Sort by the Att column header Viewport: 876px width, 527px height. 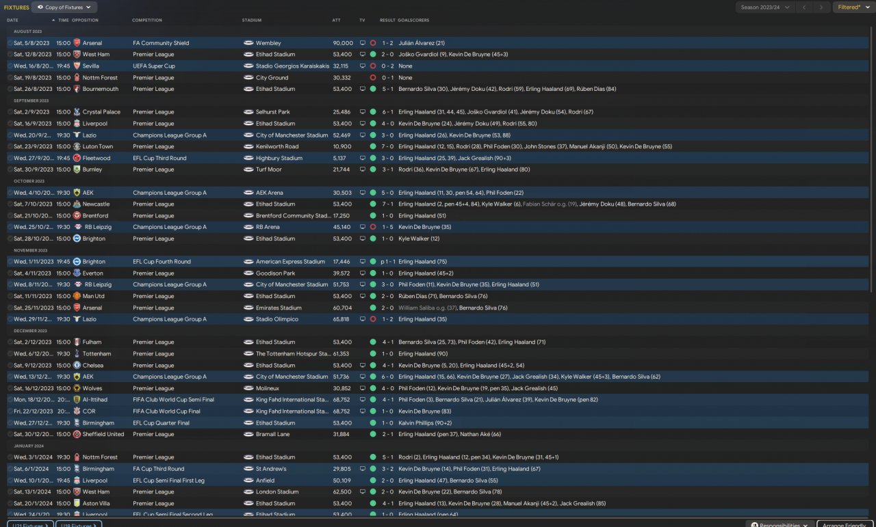[x=336, y=21]
